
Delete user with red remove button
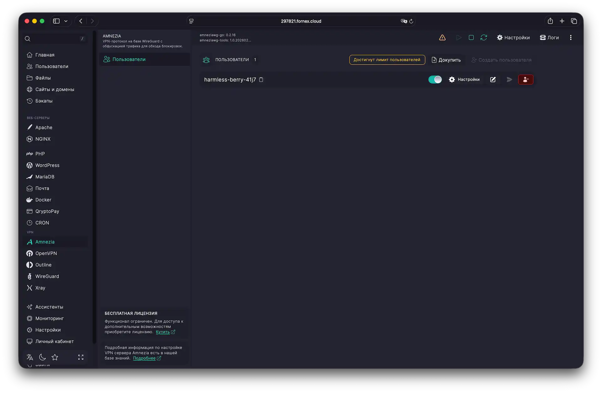click(525, 80)
